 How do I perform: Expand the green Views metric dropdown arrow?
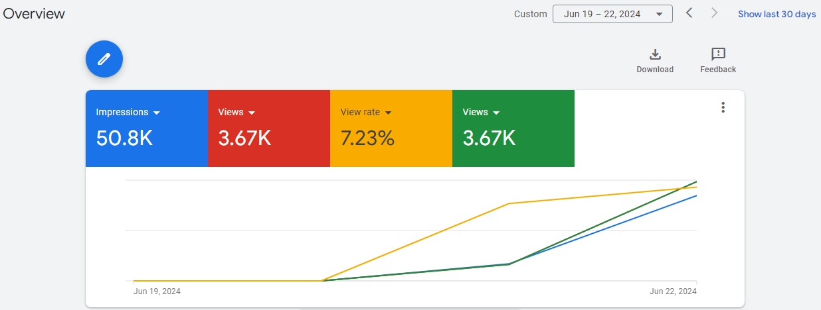(x=496, y=113)
